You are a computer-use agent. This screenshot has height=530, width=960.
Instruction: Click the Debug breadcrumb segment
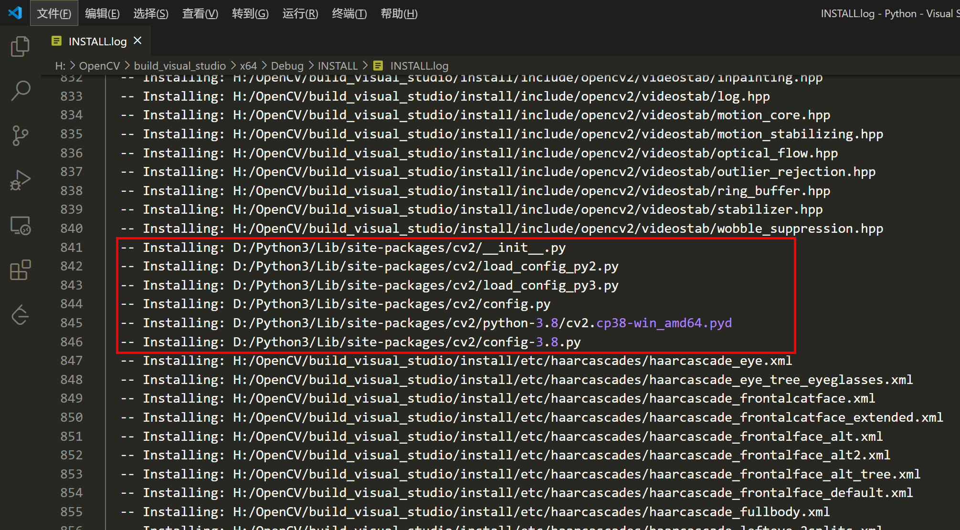[x=287, y=66]
